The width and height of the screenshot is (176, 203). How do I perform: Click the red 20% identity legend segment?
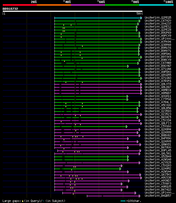pos(20,5)
